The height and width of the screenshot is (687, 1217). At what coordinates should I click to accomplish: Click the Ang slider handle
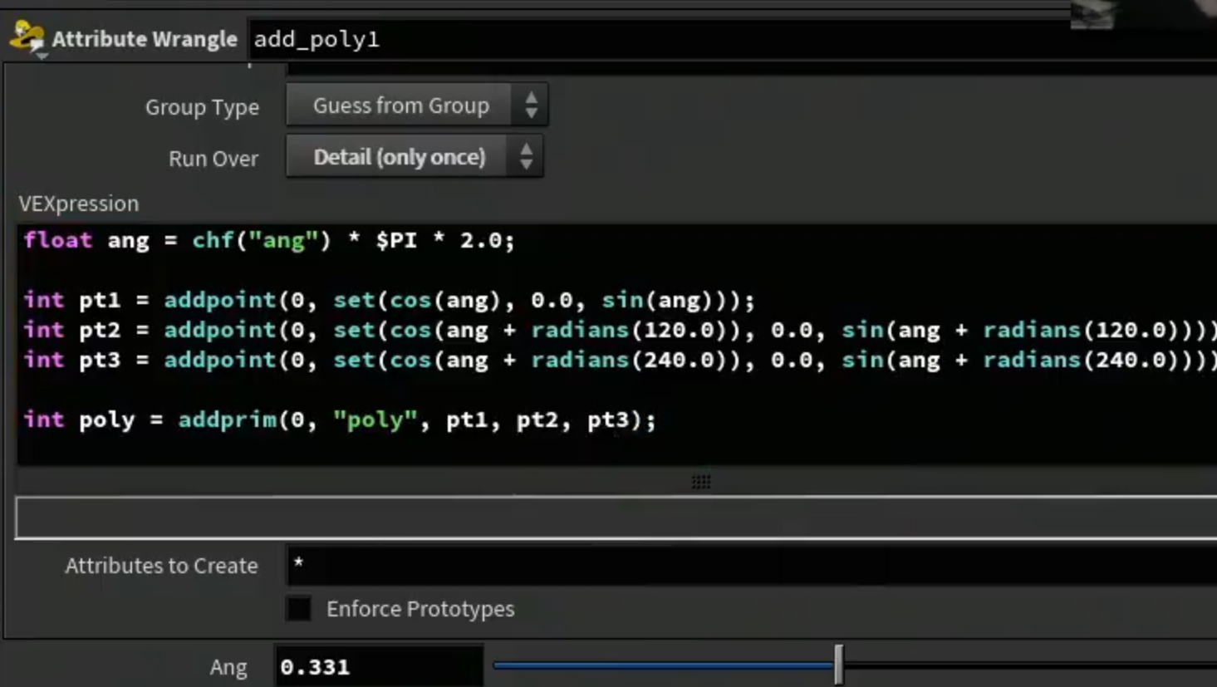pyautogui.click(x=839, y=665)
